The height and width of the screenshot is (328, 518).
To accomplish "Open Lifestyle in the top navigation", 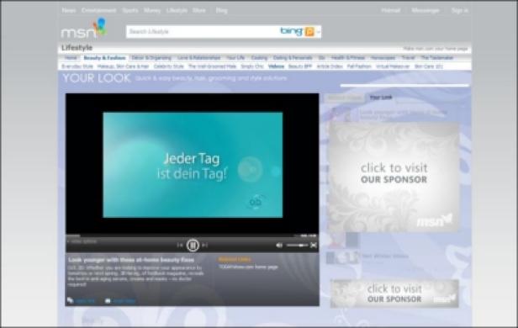I will pyautogui.click(x=177, y=11).
